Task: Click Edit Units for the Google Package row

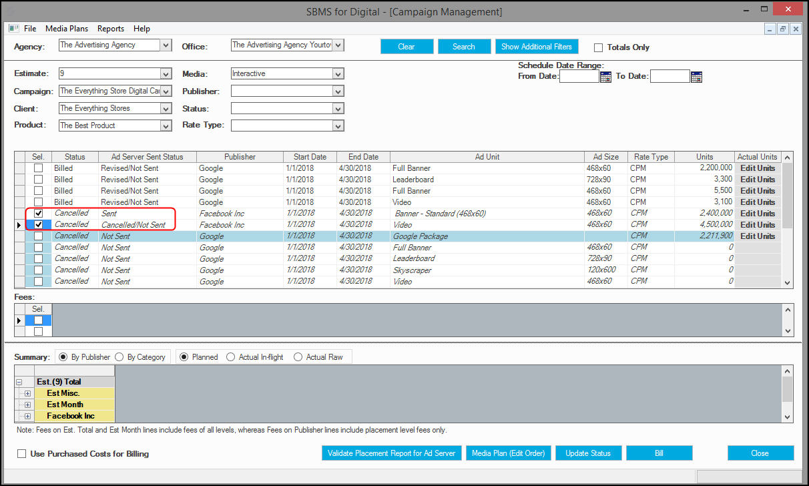Action: 758,236
